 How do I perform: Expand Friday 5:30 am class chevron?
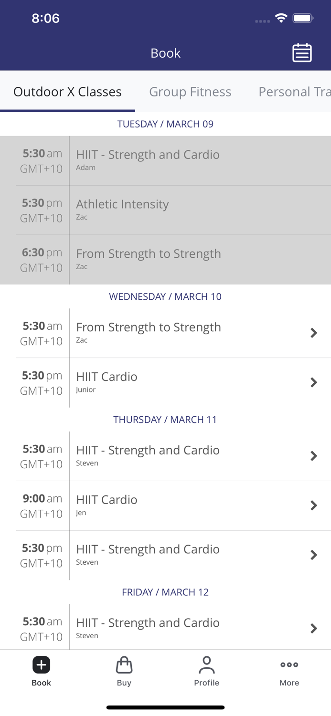point(314,628)
